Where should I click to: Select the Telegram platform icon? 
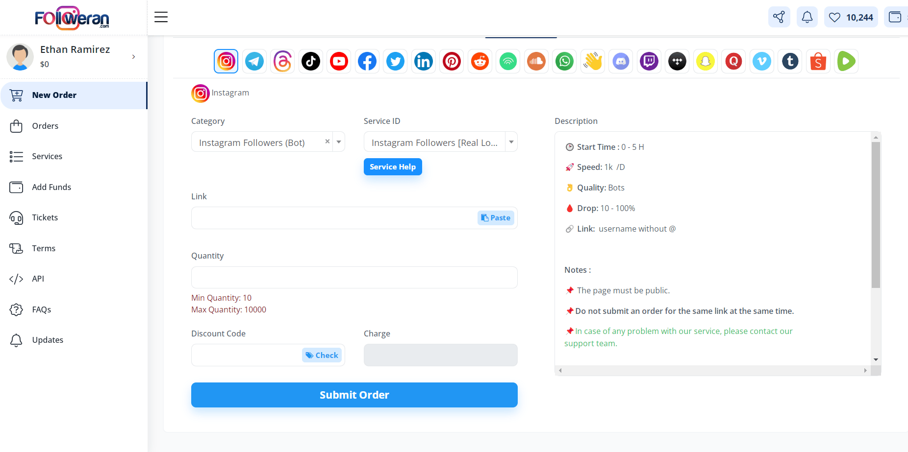click(x=254, y=61)
